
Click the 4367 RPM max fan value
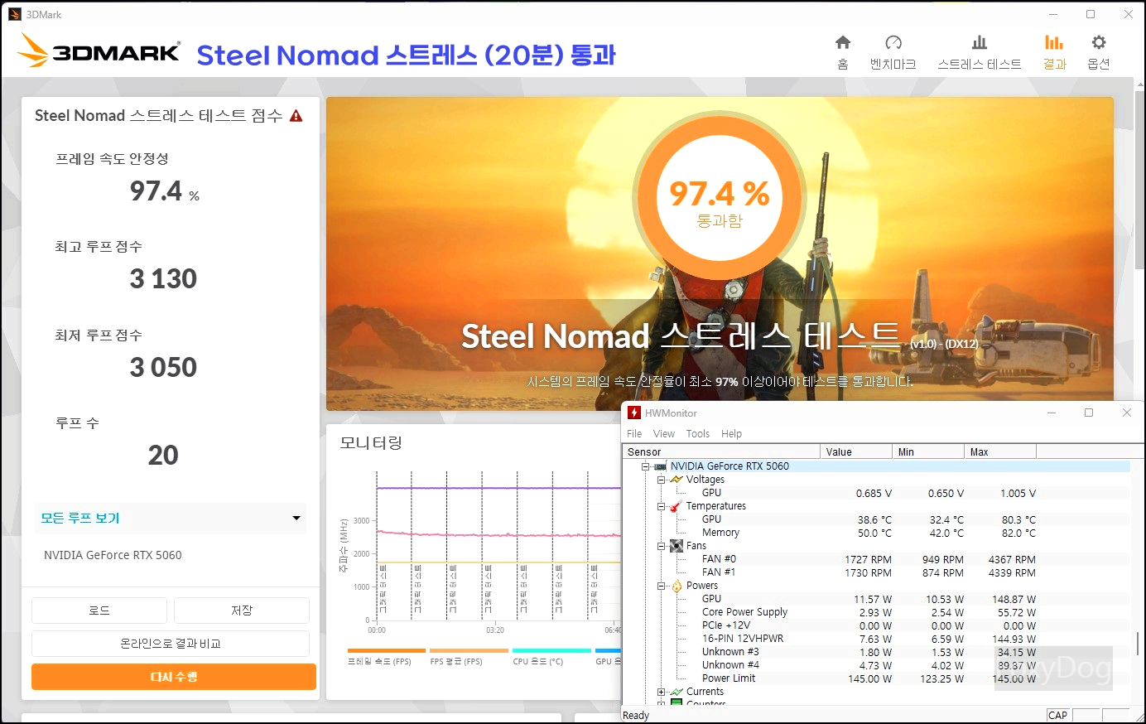[1012, 559]
